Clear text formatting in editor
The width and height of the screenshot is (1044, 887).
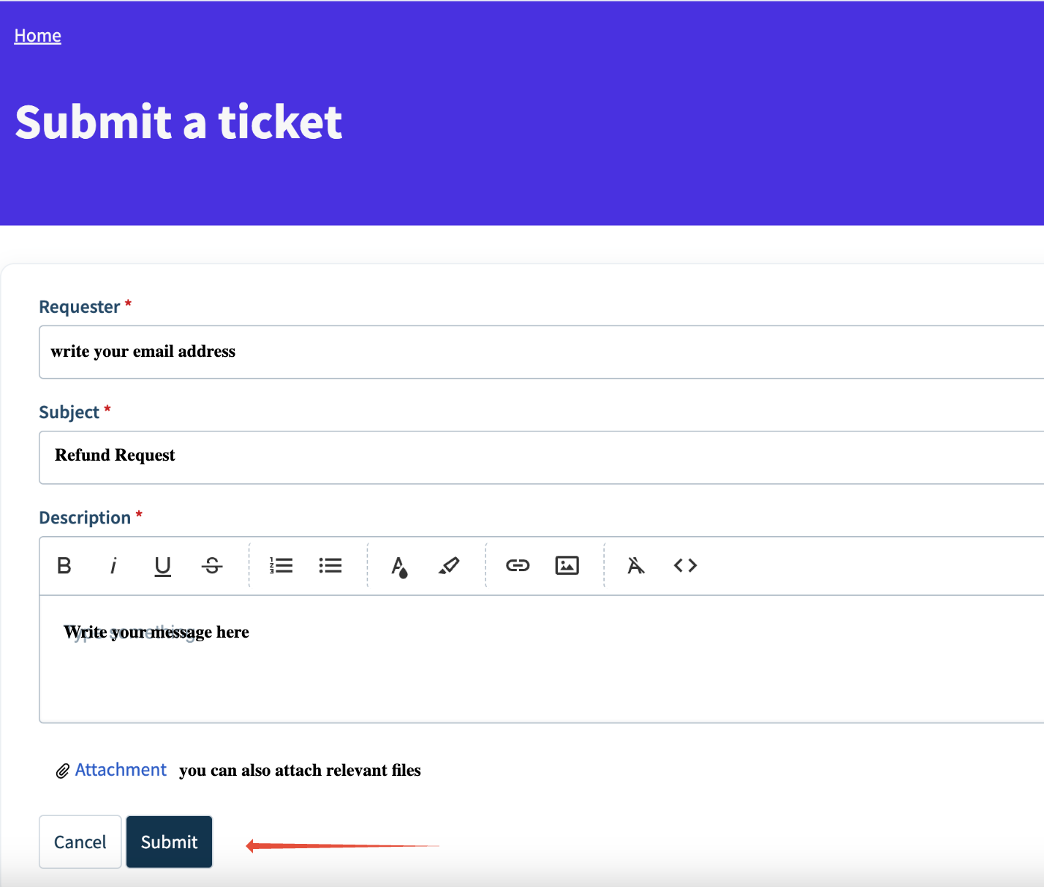[636, 565]
